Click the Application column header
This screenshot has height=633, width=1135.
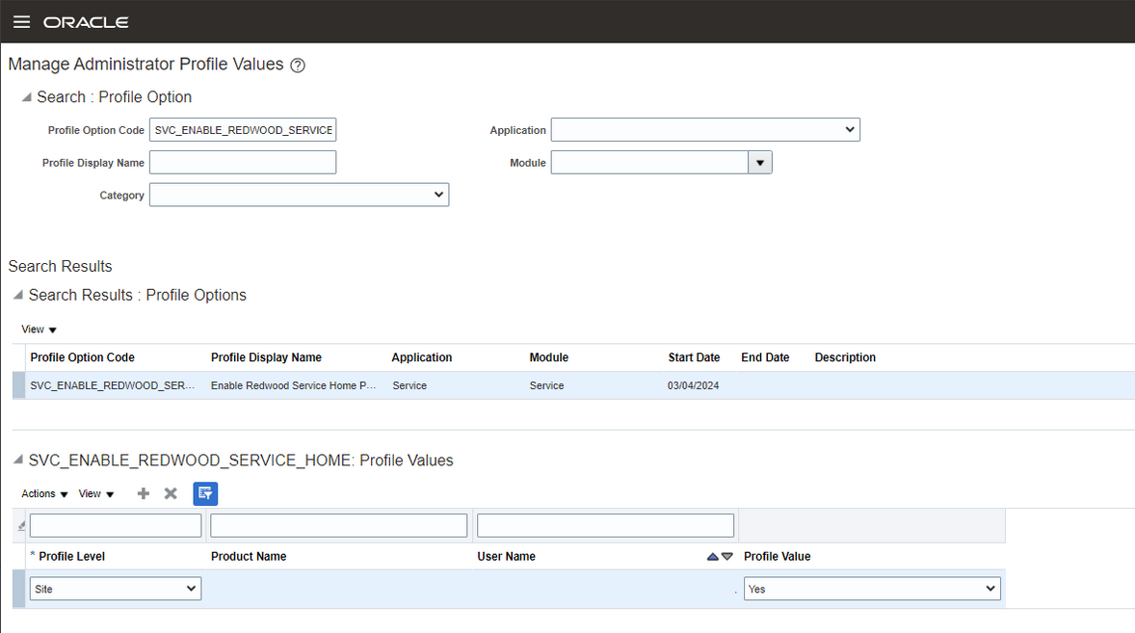pos(421,357)
